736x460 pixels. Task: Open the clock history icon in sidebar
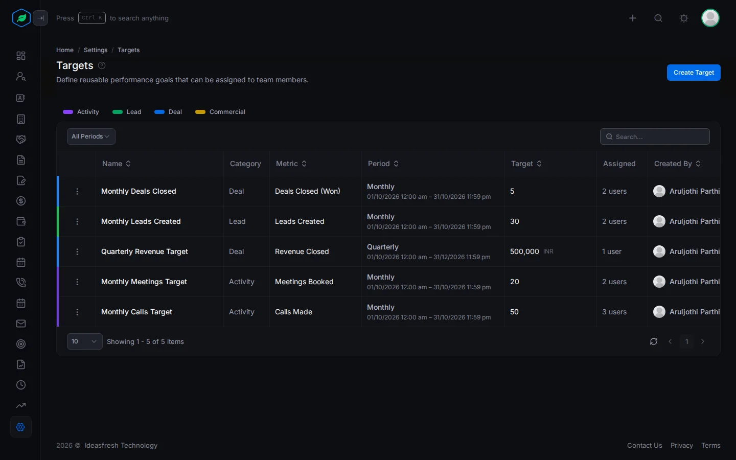tap(21, 385)
